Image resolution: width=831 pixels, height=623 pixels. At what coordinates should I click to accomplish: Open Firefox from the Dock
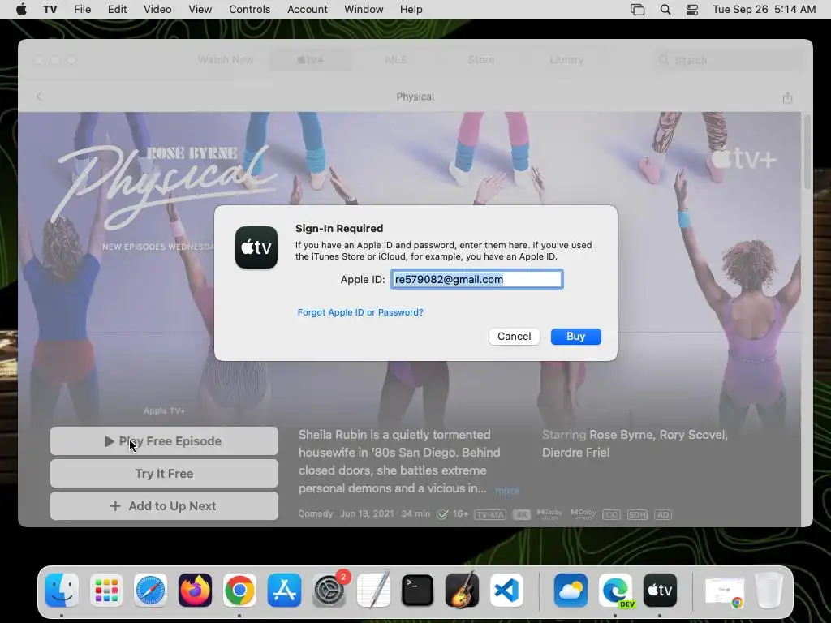[195, 590]
